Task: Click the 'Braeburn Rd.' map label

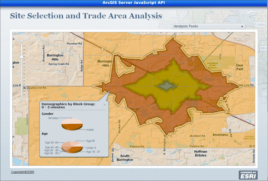Action: (x=44, y=53)
